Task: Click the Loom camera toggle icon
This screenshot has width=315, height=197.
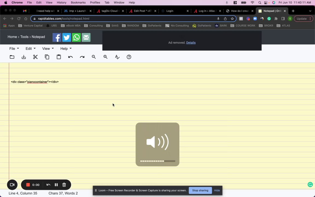Action: [12, 185]
